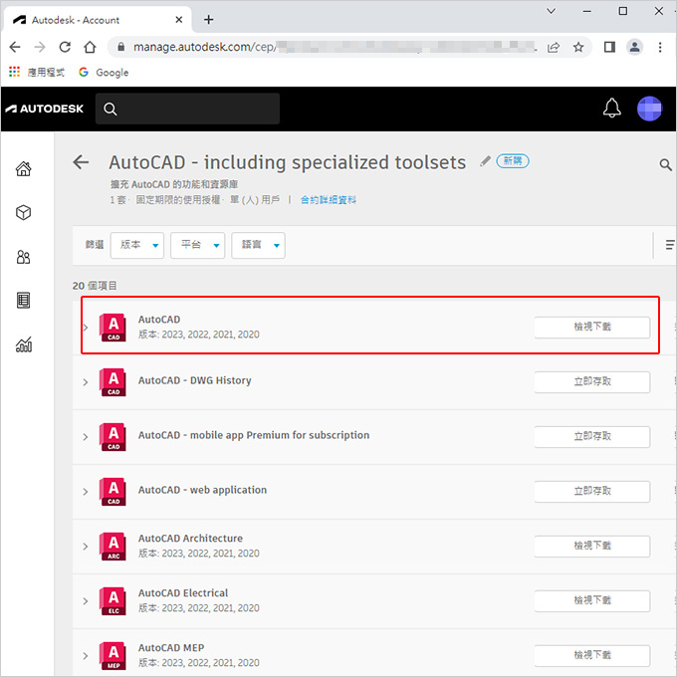The height and width of the screenshot is (677, 677).
Task: Open the Chrome profile icon
Action: click(634, 47)
